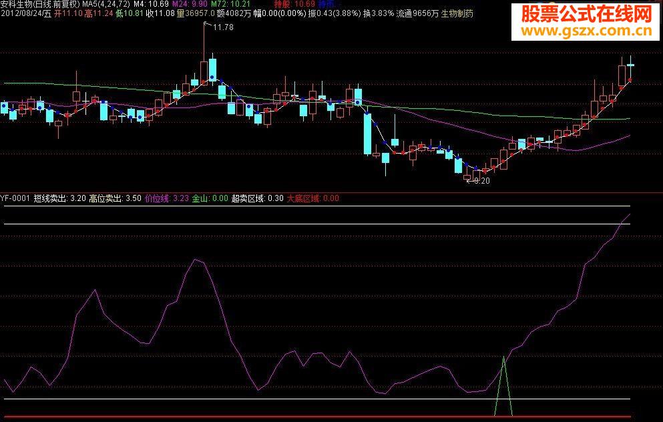Click the stock title 安科生物(日线.前复权)
663x422 pixels.
40,4
